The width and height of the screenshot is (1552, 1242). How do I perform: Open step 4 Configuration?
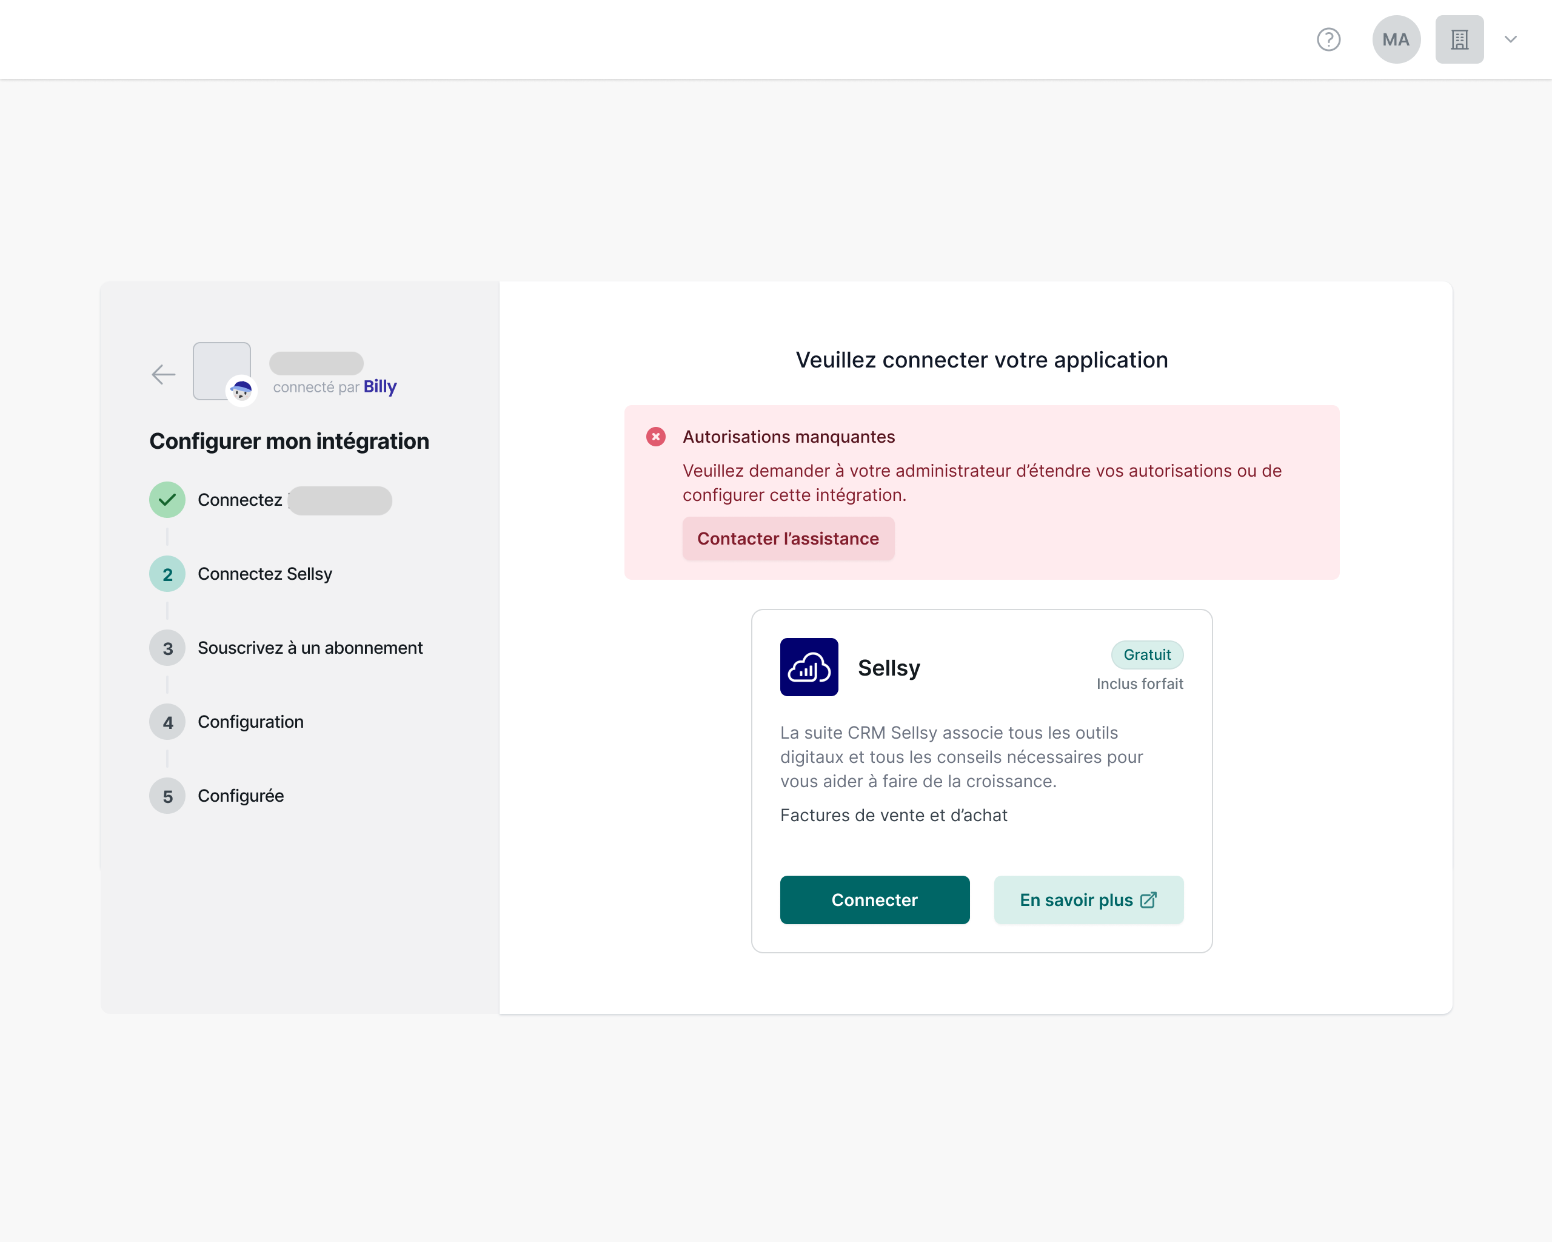[x=250, y=722]
